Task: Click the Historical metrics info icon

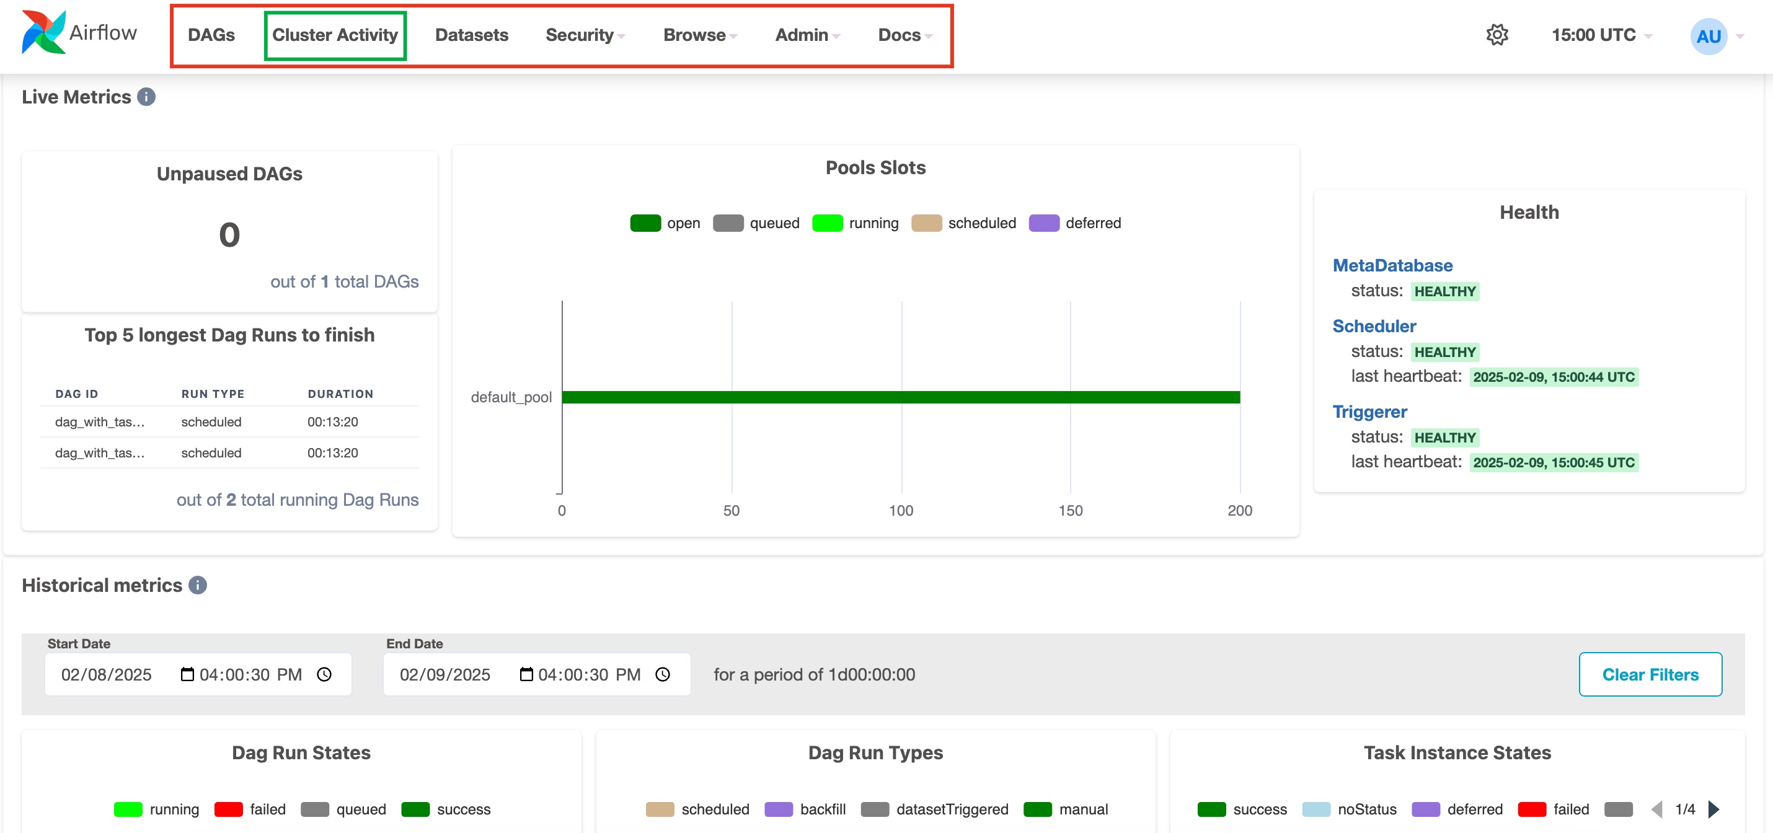Action: pyautogui.click(x=198, y=585)
